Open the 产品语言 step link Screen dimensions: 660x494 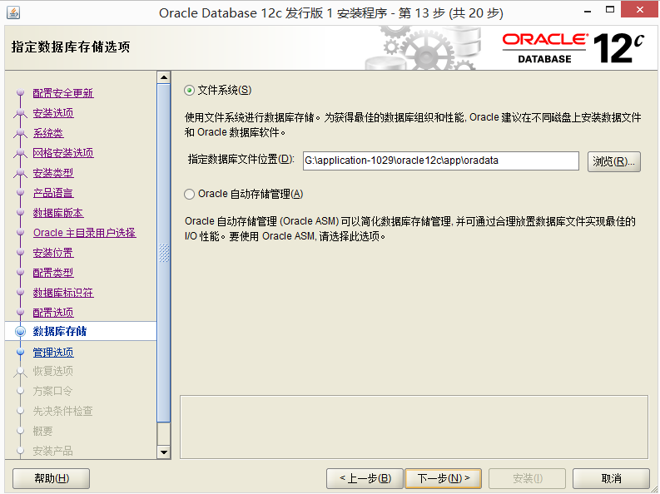point(53,193)
